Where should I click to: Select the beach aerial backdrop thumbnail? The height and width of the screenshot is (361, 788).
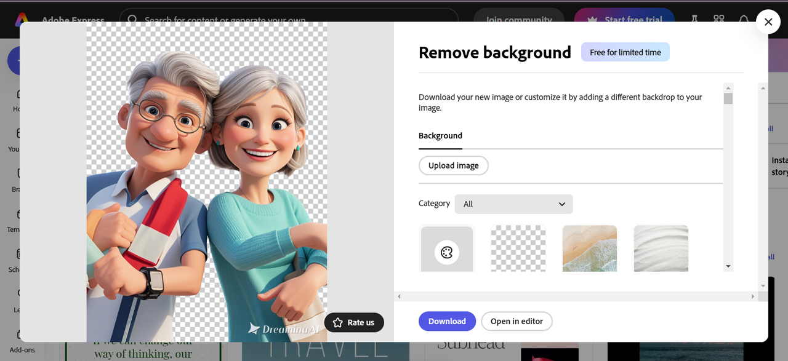(590, 248)
